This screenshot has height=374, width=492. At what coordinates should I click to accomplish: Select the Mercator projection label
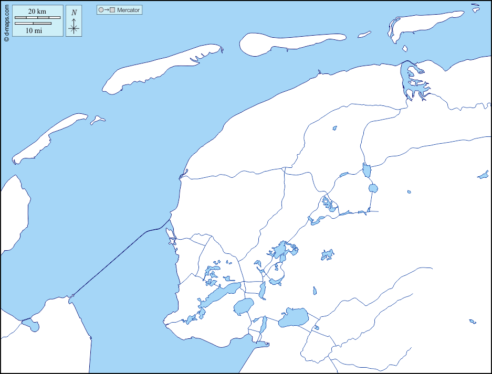(x=129, y=10)
